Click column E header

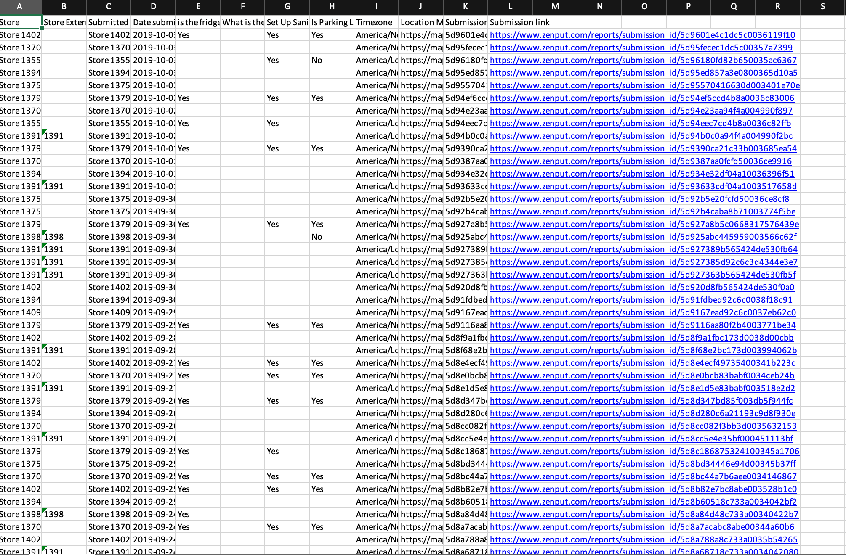(198, 6)
